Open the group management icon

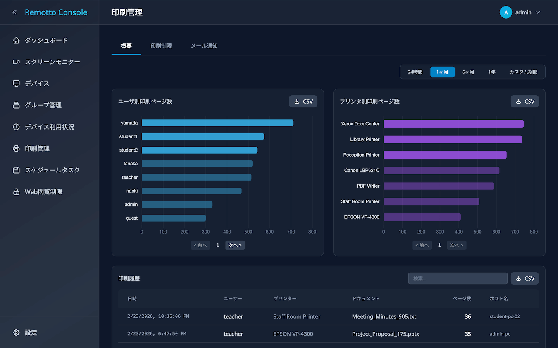coord(16,105)
